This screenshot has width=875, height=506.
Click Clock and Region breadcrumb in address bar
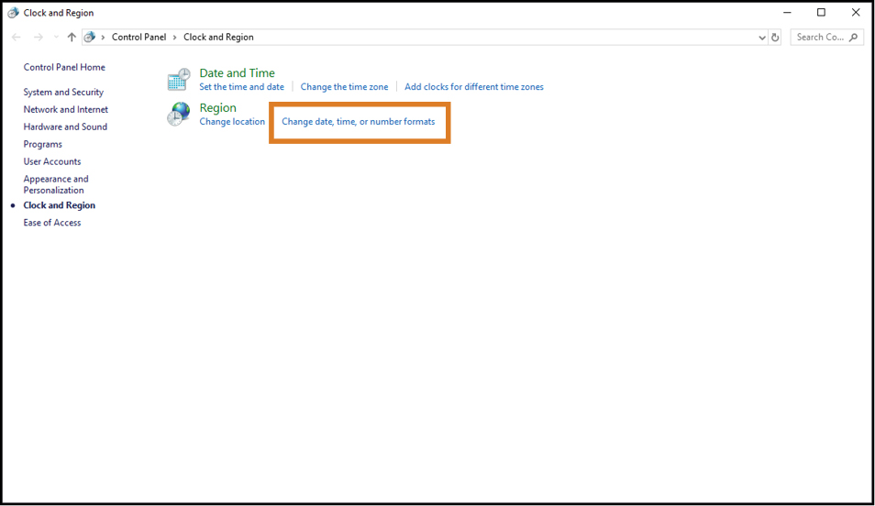(218, 38)
